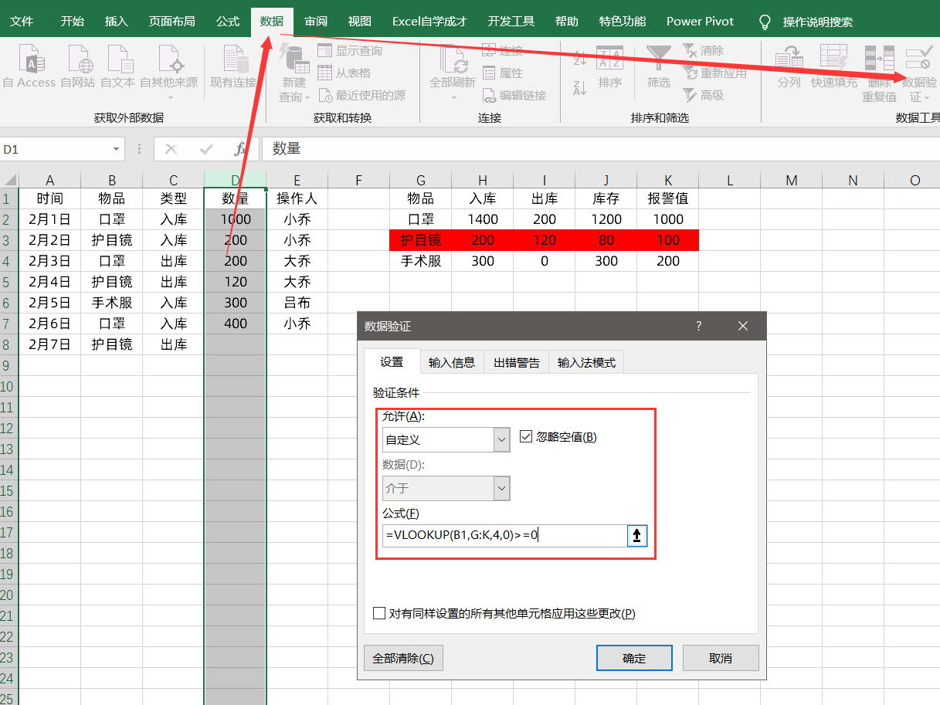Click the select-all corner of the grid

pyautogui.click(x=9, y=179)
